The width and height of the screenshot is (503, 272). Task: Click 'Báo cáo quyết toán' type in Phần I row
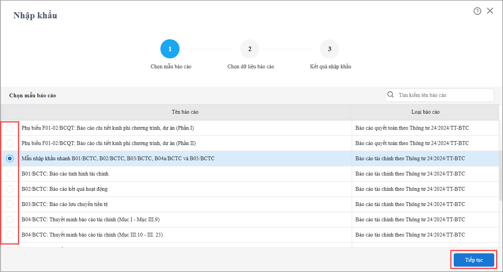(412, 128)
